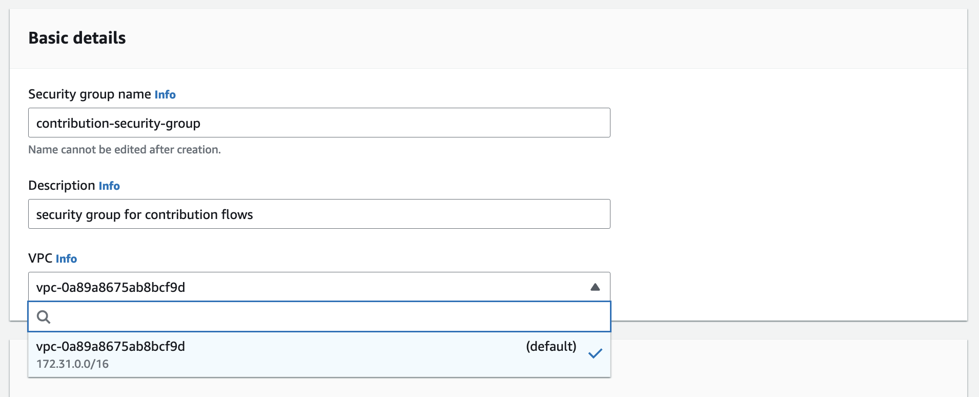The width and height of the screenshot is (979, 397).
Task: Click the (default) tag on VPC option
Action: click(551, 347)
